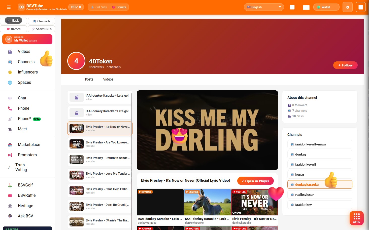369x230 pixels.
Task: Select Love Me Tender playlist item
Action: (x=100, y=175)
